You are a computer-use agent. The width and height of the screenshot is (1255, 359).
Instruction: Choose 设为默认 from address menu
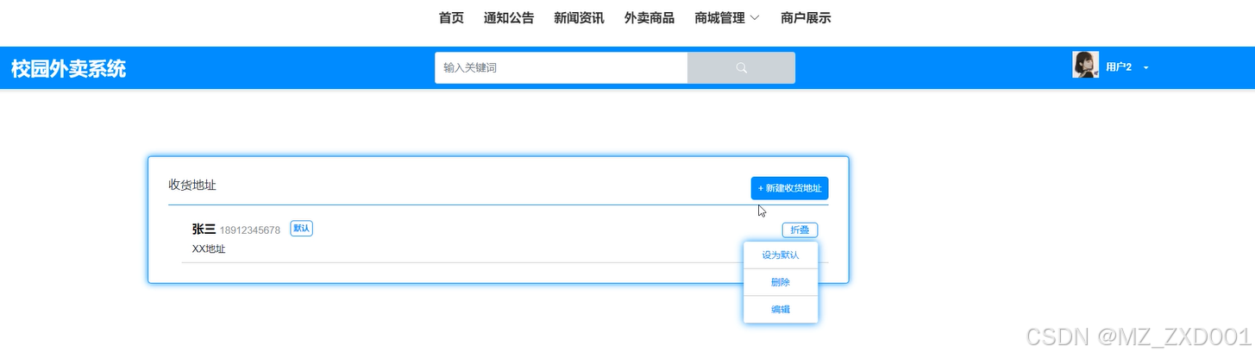coord(781,255)
